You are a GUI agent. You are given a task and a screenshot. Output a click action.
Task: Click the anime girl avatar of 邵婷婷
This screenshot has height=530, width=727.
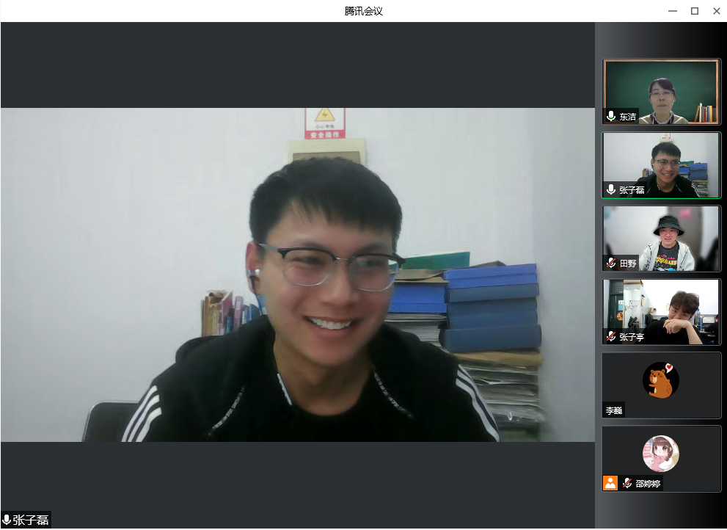660,454
